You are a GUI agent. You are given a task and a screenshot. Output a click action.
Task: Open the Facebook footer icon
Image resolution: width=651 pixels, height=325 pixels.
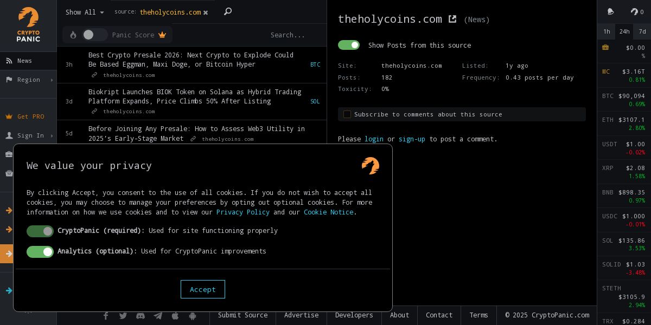tap(106, 316)
